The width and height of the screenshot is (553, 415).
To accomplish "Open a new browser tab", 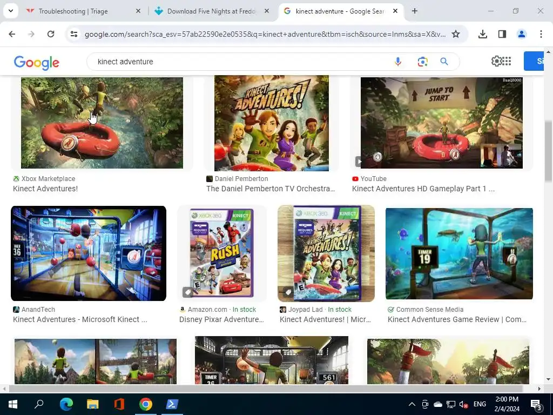I will click(x=415, y=11).
